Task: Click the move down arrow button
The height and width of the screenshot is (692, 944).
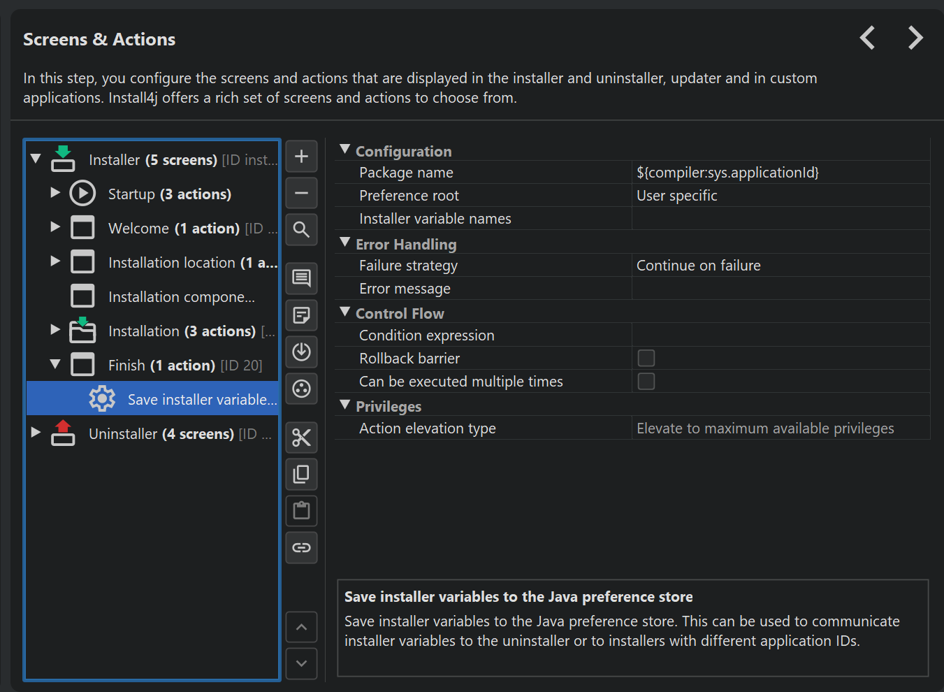Action: [301, 663]
